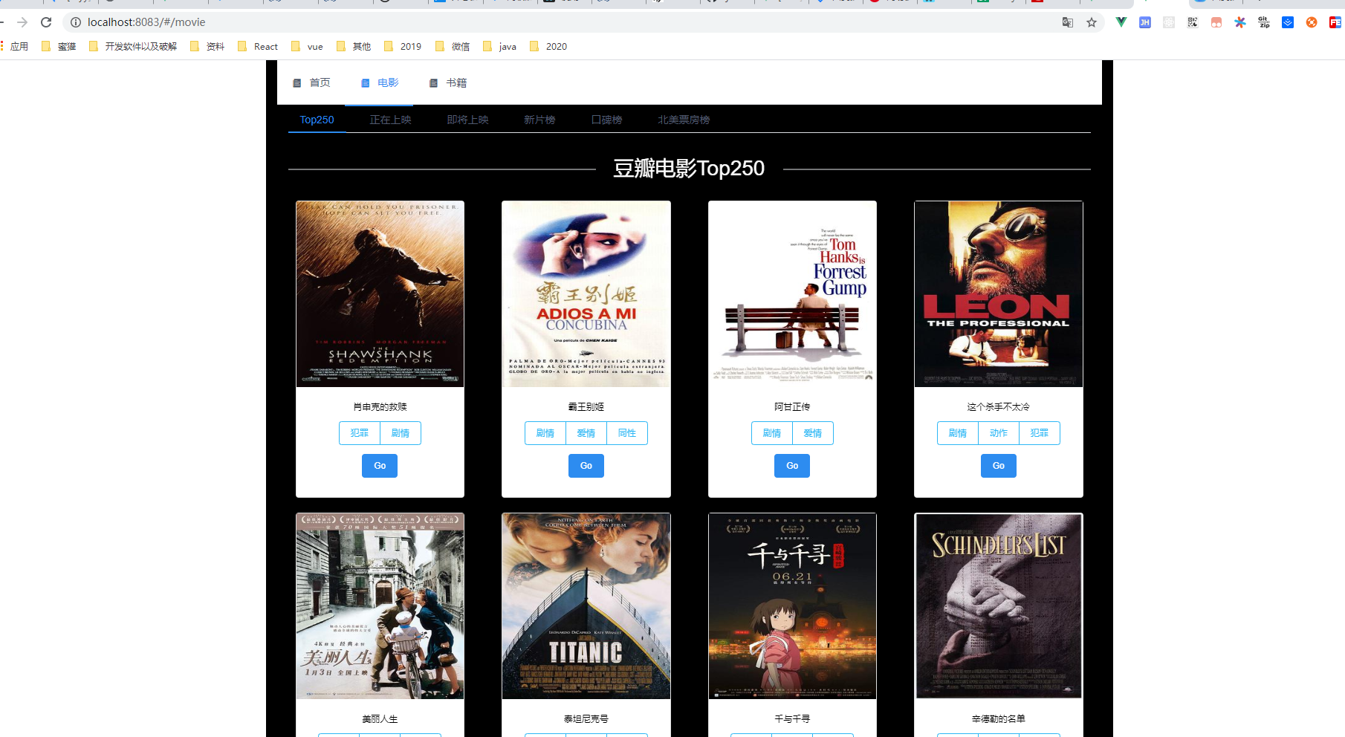The height and width of the screenshot is (737, 1345).
Task: Open the colorful asterisk extension icon
Action: click(x=1240, y=22)
